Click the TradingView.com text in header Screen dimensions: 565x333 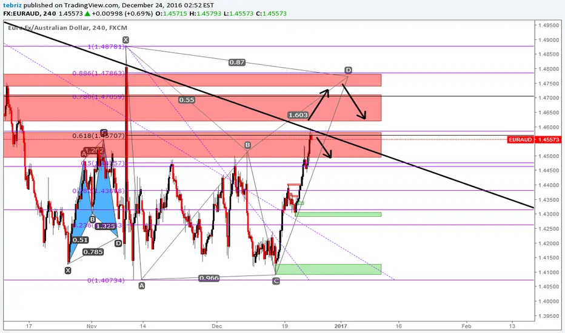click(92, 5)
